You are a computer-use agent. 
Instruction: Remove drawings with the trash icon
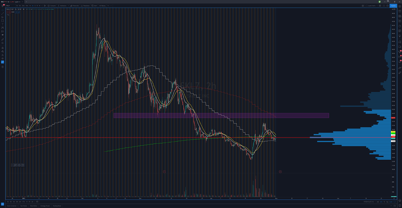tap(3, 67)
